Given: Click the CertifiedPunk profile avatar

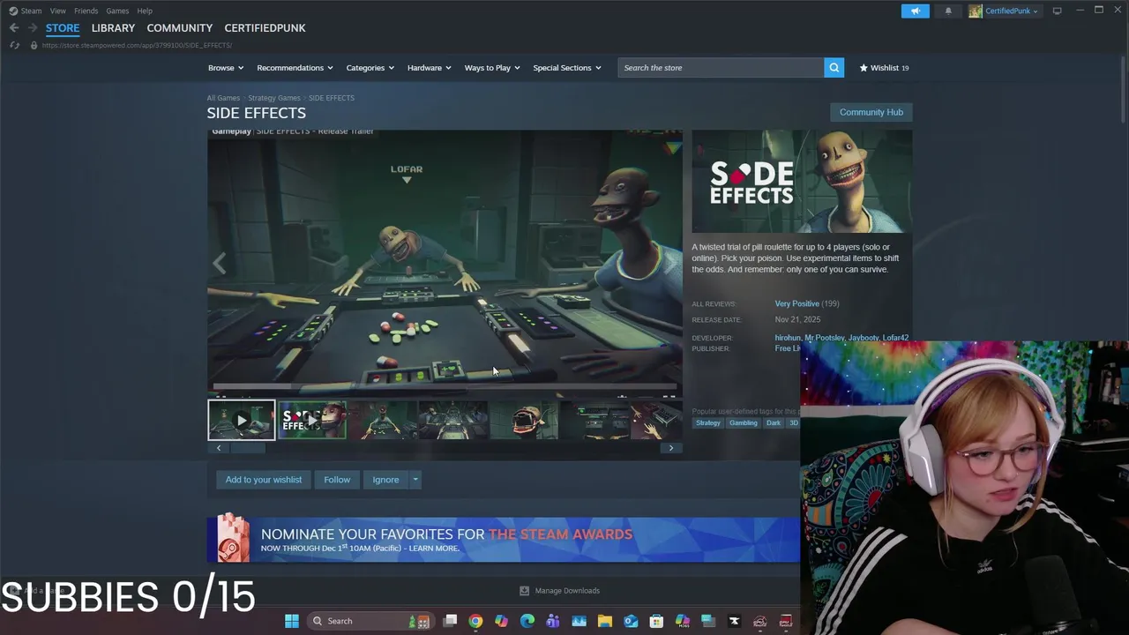Looking at the screenshot, I should click(x=976, y=11).
